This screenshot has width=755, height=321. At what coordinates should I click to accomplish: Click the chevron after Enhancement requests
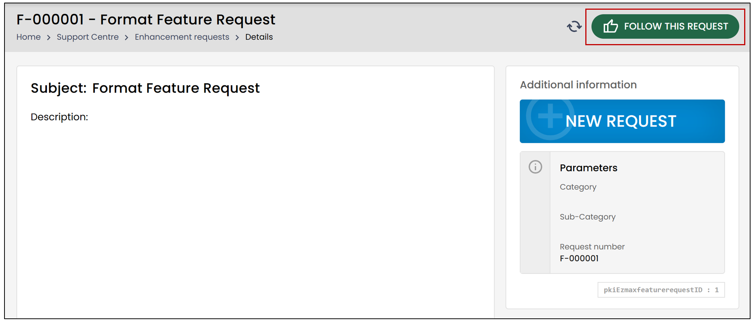237,37
